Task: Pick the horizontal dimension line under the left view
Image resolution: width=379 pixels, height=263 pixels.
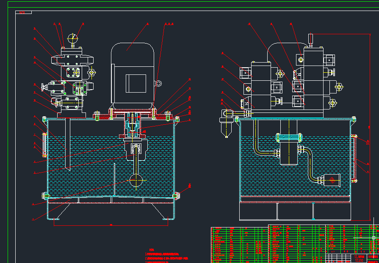Action: (111, 226)
